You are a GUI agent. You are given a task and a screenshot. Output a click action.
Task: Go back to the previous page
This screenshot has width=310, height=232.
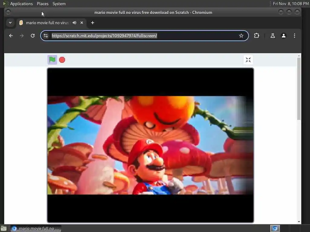(11, 36)
